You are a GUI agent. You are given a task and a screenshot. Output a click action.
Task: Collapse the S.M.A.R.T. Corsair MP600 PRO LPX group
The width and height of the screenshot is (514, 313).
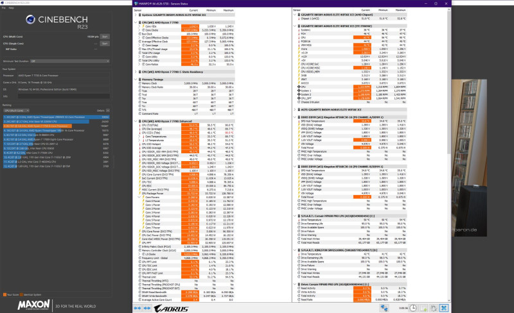pos(295,216)
